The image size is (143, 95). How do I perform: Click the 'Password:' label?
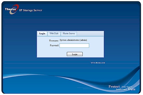[x=54, y=45]
